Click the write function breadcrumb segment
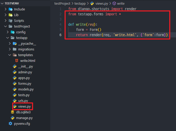This screenshot has height=131, width=176. (x=121, y=3)
